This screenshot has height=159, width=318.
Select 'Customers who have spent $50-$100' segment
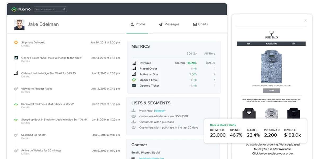click(x=164, y=116)
